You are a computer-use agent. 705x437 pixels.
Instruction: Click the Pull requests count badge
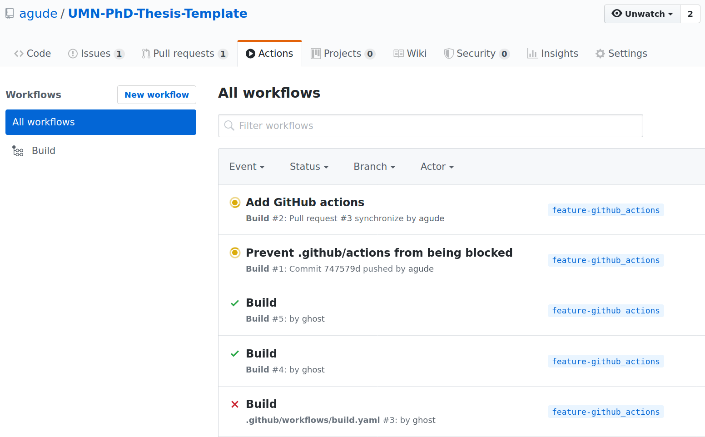tap(223, 54)
